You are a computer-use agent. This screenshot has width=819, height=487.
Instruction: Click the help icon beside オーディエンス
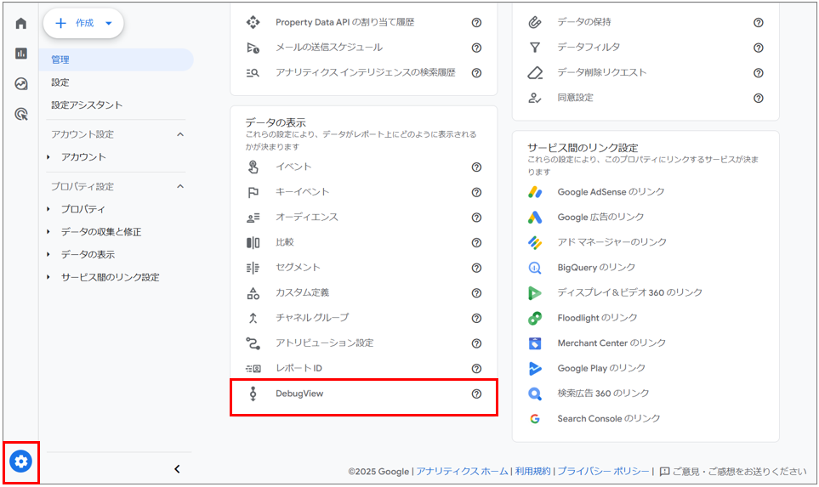[476, 217]
